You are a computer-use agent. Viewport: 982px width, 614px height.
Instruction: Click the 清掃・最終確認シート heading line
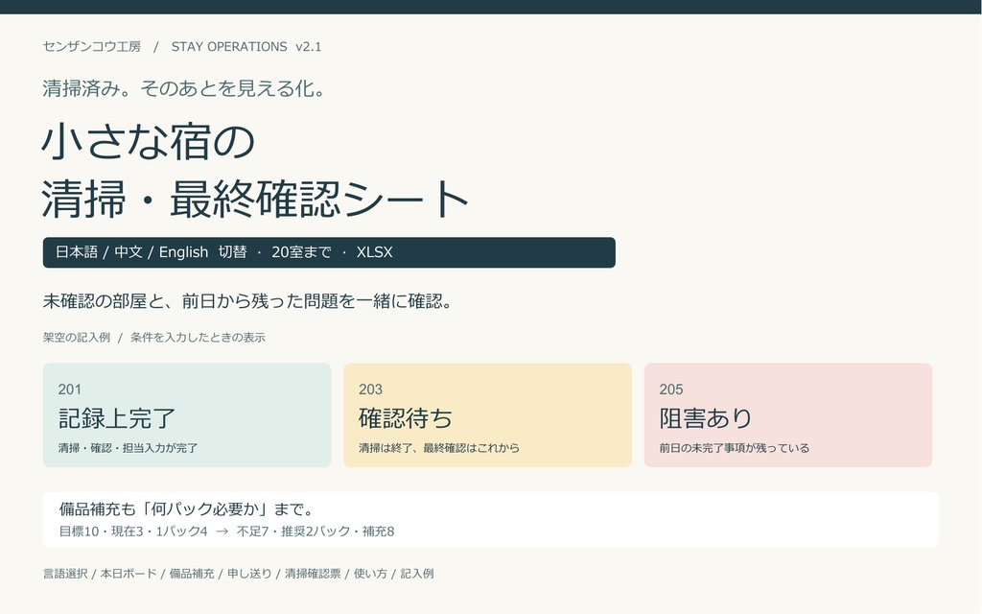tap(255, 199)
